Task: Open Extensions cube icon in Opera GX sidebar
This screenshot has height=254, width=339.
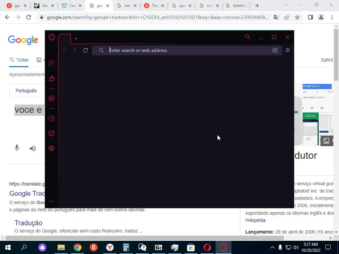Action: [51, 133]
